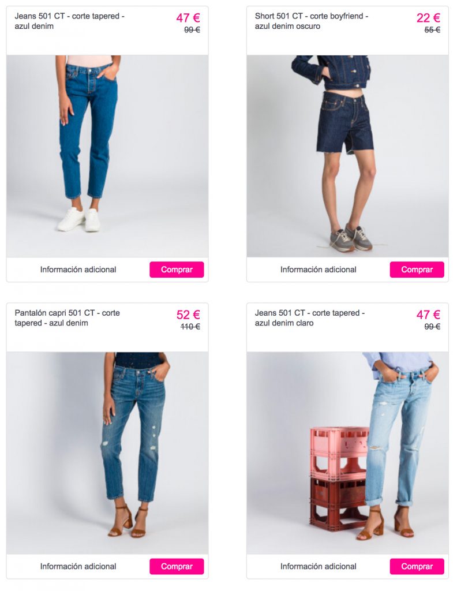Open the distressed capri pants product photo

tap(107, 453)
